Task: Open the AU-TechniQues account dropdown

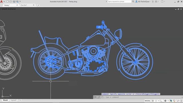Action: pos(143,2)
